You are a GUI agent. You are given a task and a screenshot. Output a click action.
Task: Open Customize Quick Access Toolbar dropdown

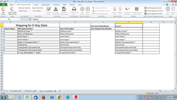16,2
